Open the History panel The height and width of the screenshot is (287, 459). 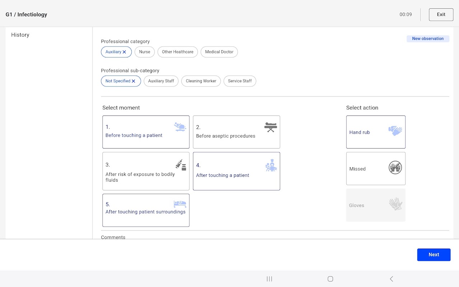coord(20,35)
